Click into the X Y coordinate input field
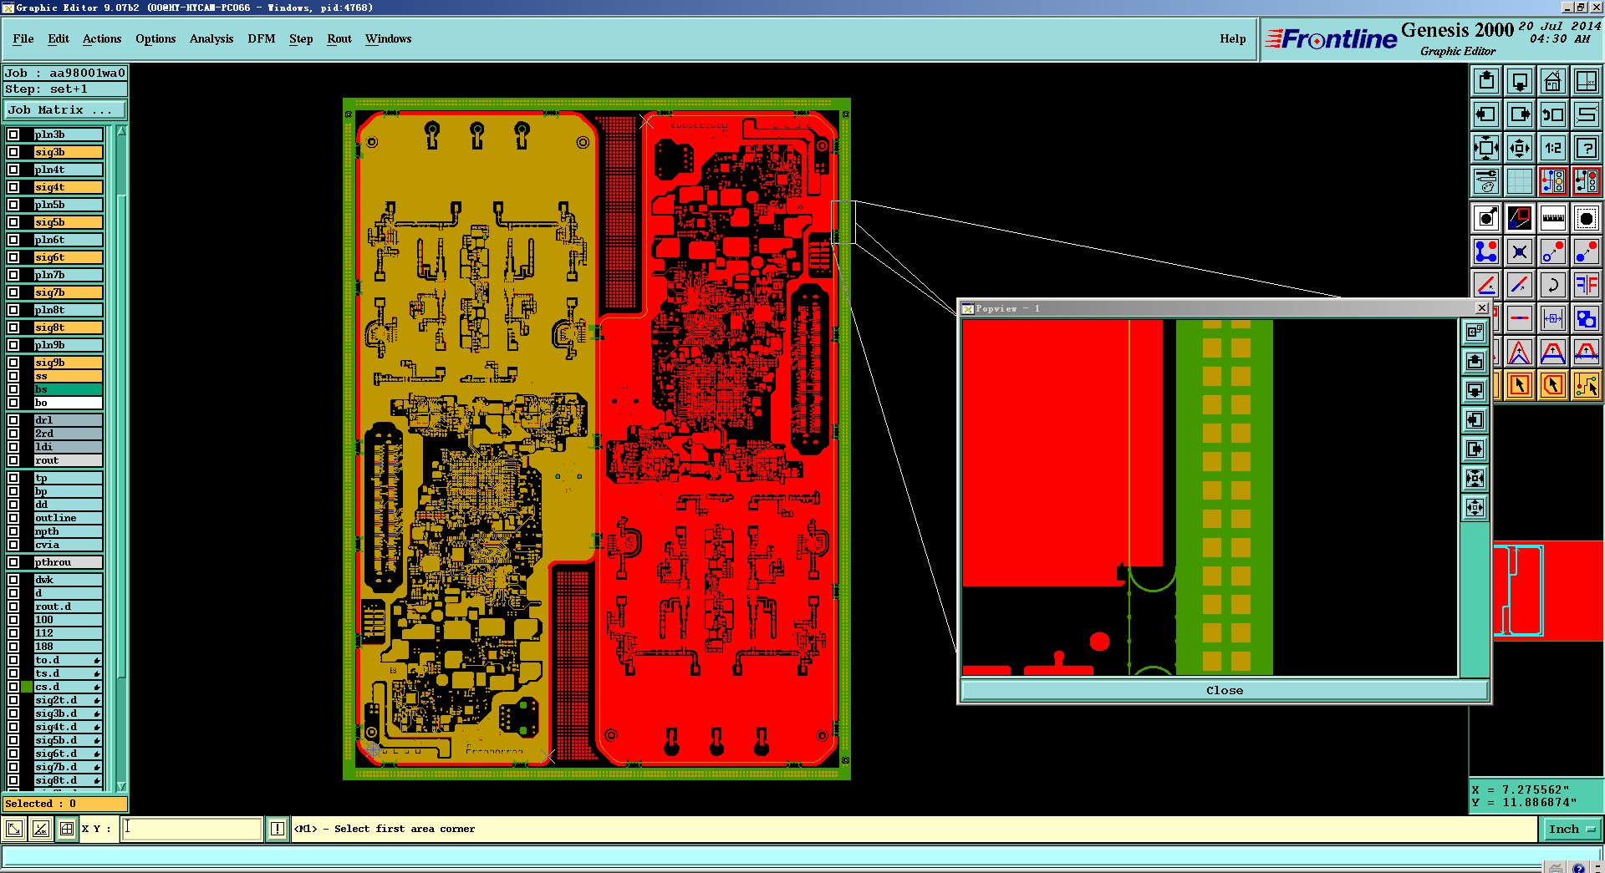The height and width of the screenshot is (873, 1605). pyautogui.click(x=192, y=829)
